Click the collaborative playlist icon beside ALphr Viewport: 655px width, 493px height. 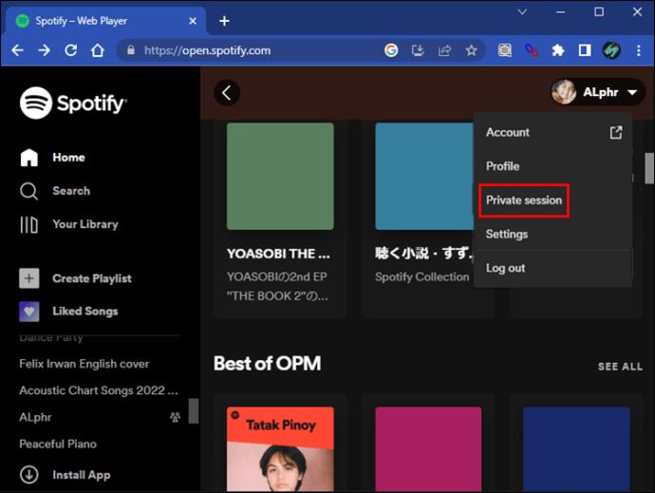click(175, 417)
